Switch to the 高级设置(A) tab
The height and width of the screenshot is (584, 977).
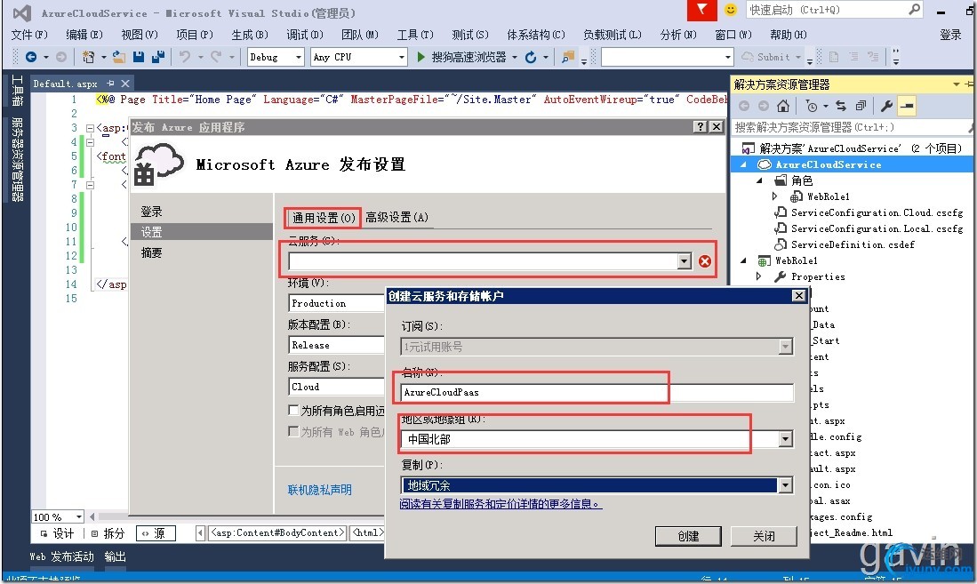coord(396,217)
